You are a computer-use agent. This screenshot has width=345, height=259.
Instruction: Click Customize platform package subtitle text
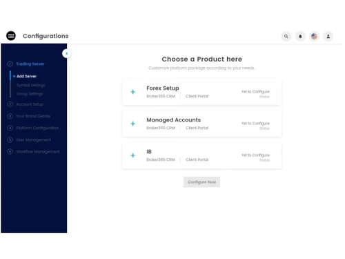(x=201, y=68)
